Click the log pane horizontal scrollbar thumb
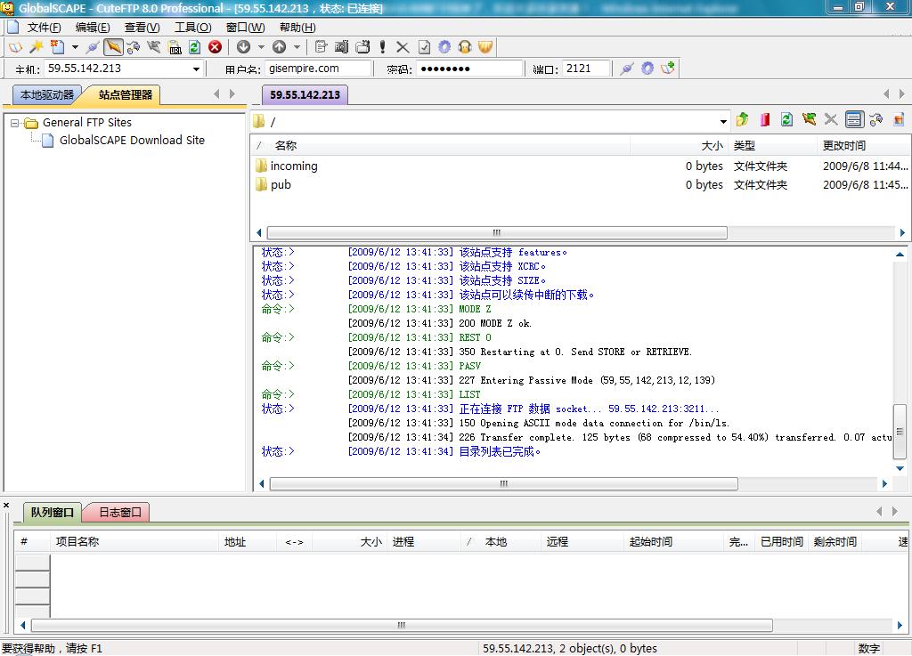The height and width of the screenshot is (656, 912). click(504, 483)
